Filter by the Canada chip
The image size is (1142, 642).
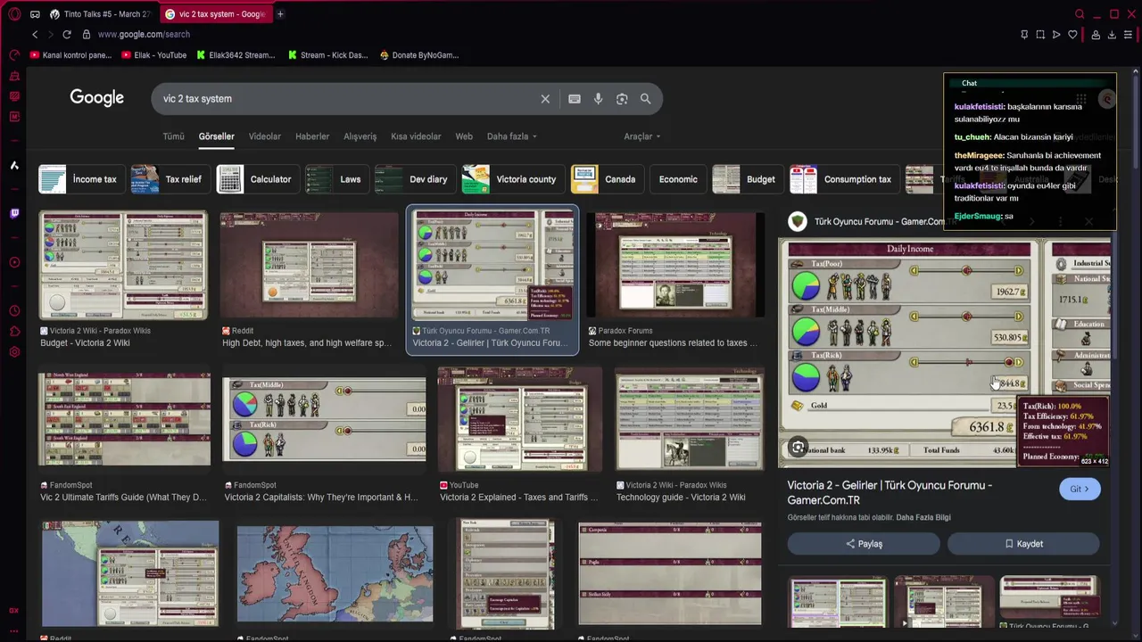click(x=607, y=179)
